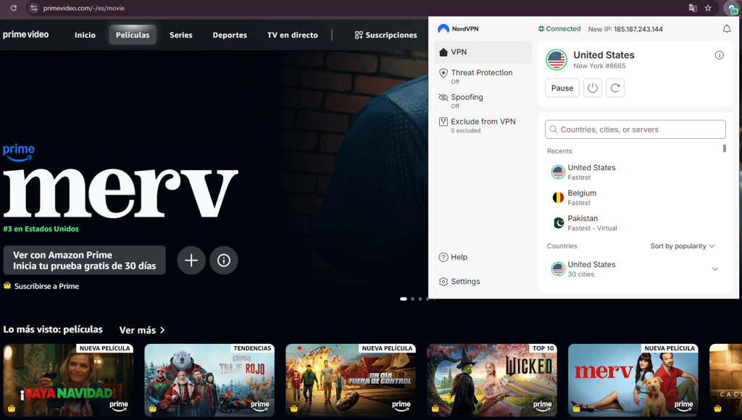Click the New York #8665 server text
This screenshot has width=742, height=420.
[x=599, y=66]
